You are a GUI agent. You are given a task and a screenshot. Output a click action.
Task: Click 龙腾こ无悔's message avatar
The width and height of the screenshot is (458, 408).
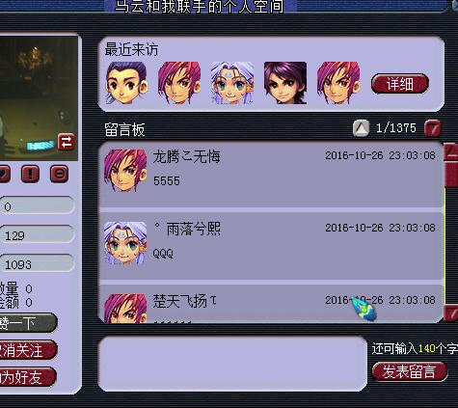click(125, 171)
